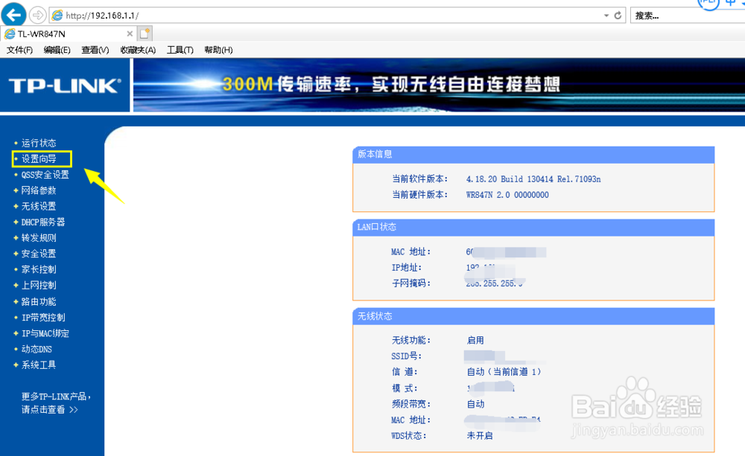Click 更多TP-LINK产品 请点击查看 link
The image size is (745, 456).
click(x=56, y=403)
